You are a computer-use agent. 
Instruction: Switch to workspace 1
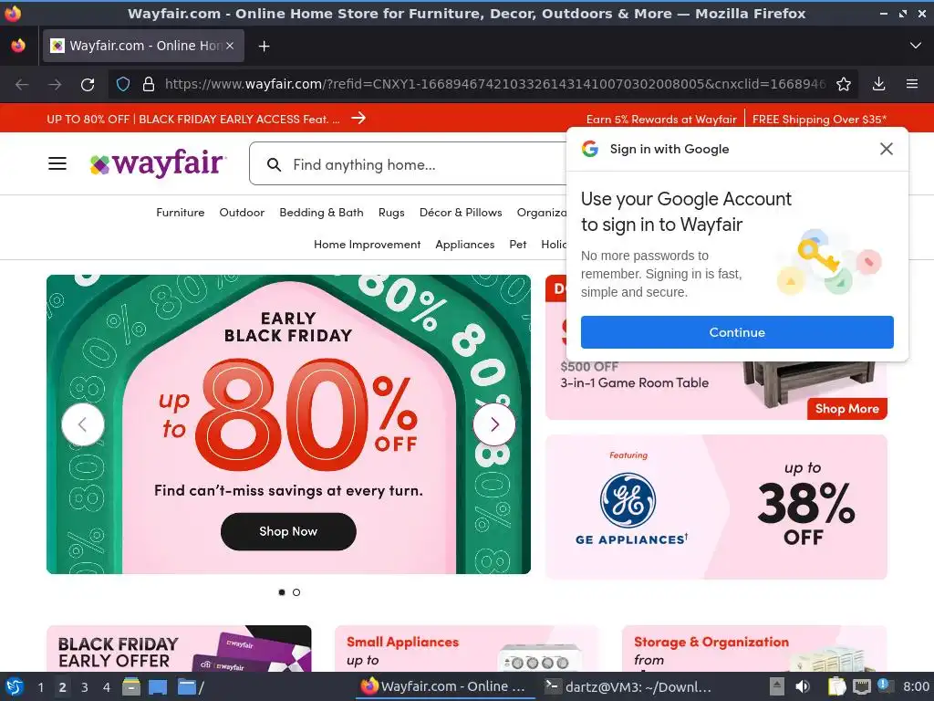coord(40,687)
